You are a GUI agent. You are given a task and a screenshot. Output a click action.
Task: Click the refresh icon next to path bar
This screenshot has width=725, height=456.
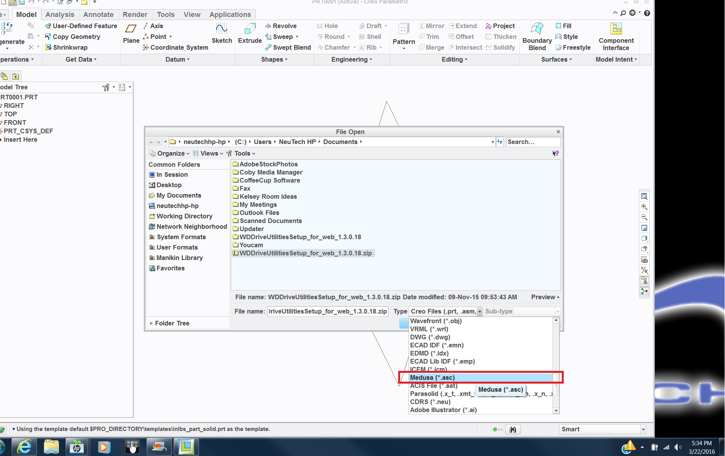(x=500, y=142)
